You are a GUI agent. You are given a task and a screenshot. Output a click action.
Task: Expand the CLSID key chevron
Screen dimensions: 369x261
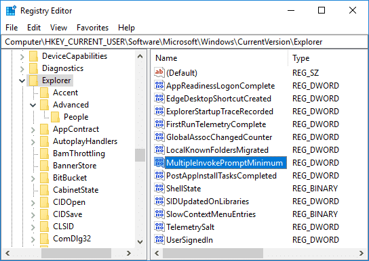coord(33,227)
